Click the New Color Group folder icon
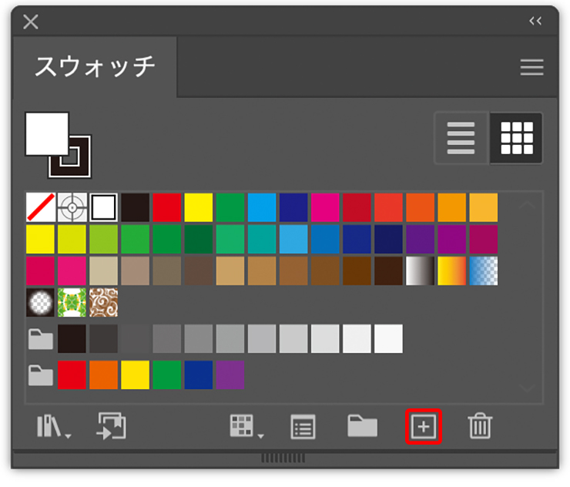570x487 pixels. [x=362, y=427]
